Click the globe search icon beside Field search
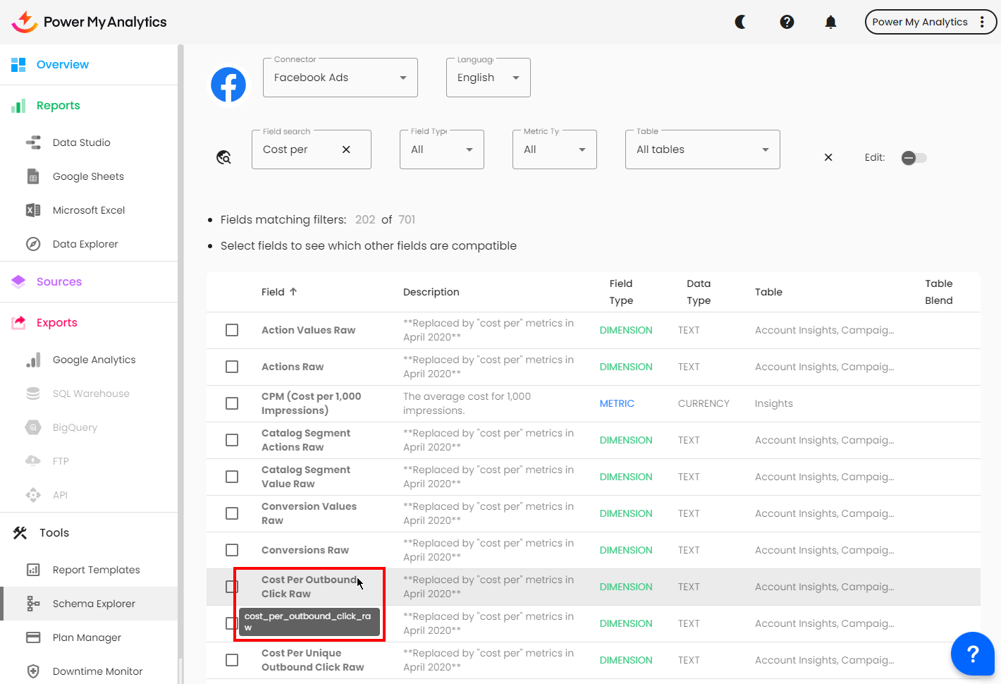 tap(224, 157)
